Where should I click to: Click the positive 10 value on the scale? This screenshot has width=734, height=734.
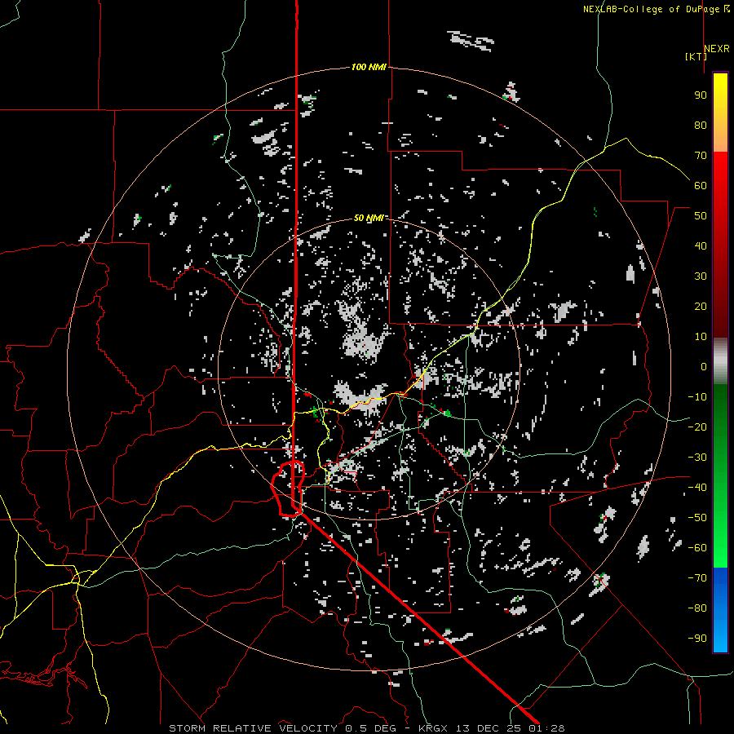701,337
